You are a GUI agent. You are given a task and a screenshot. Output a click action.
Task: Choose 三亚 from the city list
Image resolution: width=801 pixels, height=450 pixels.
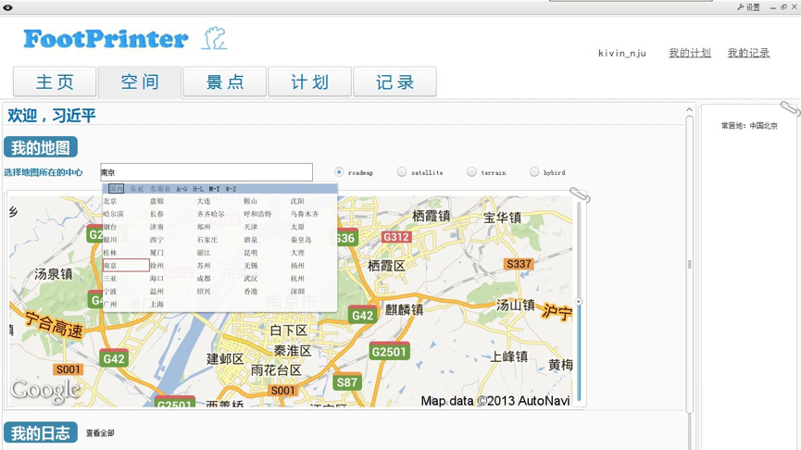(x=110, y=279)
